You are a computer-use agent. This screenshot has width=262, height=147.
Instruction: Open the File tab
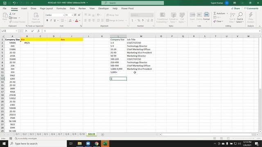5,8
